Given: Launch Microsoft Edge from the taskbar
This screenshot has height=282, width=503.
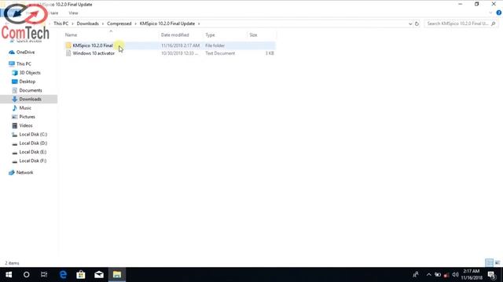Looking at the screenshot, I should click(63, 275).
